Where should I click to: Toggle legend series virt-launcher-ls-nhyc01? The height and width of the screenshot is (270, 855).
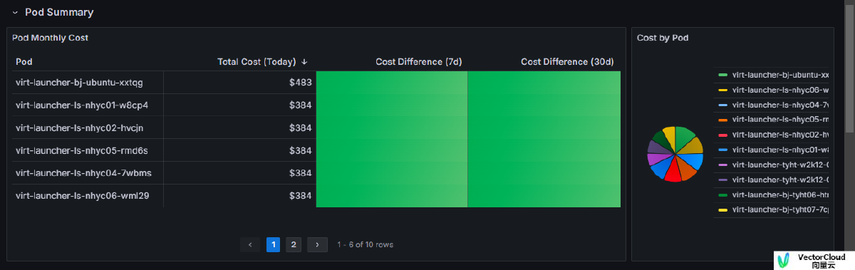click(x=779, y=150)
